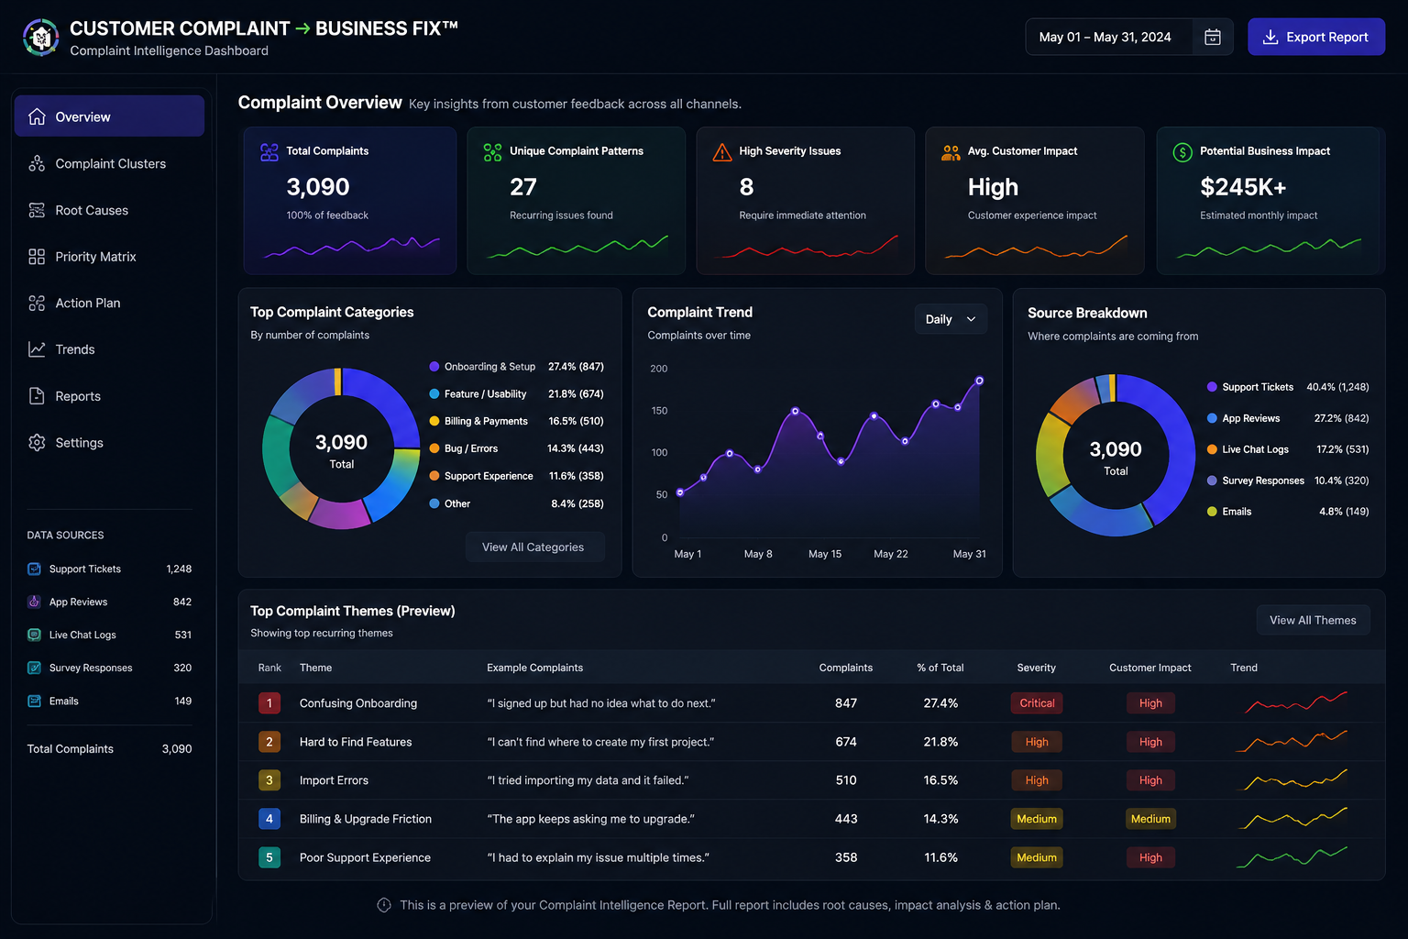Click View All Categories button
This screenshot has width=1408, height=939.
535,547
